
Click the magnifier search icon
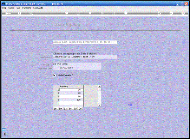tap(31, 13)
